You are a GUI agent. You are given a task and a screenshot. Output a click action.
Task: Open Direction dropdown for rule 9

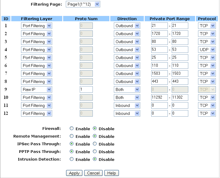pos(127,89)
